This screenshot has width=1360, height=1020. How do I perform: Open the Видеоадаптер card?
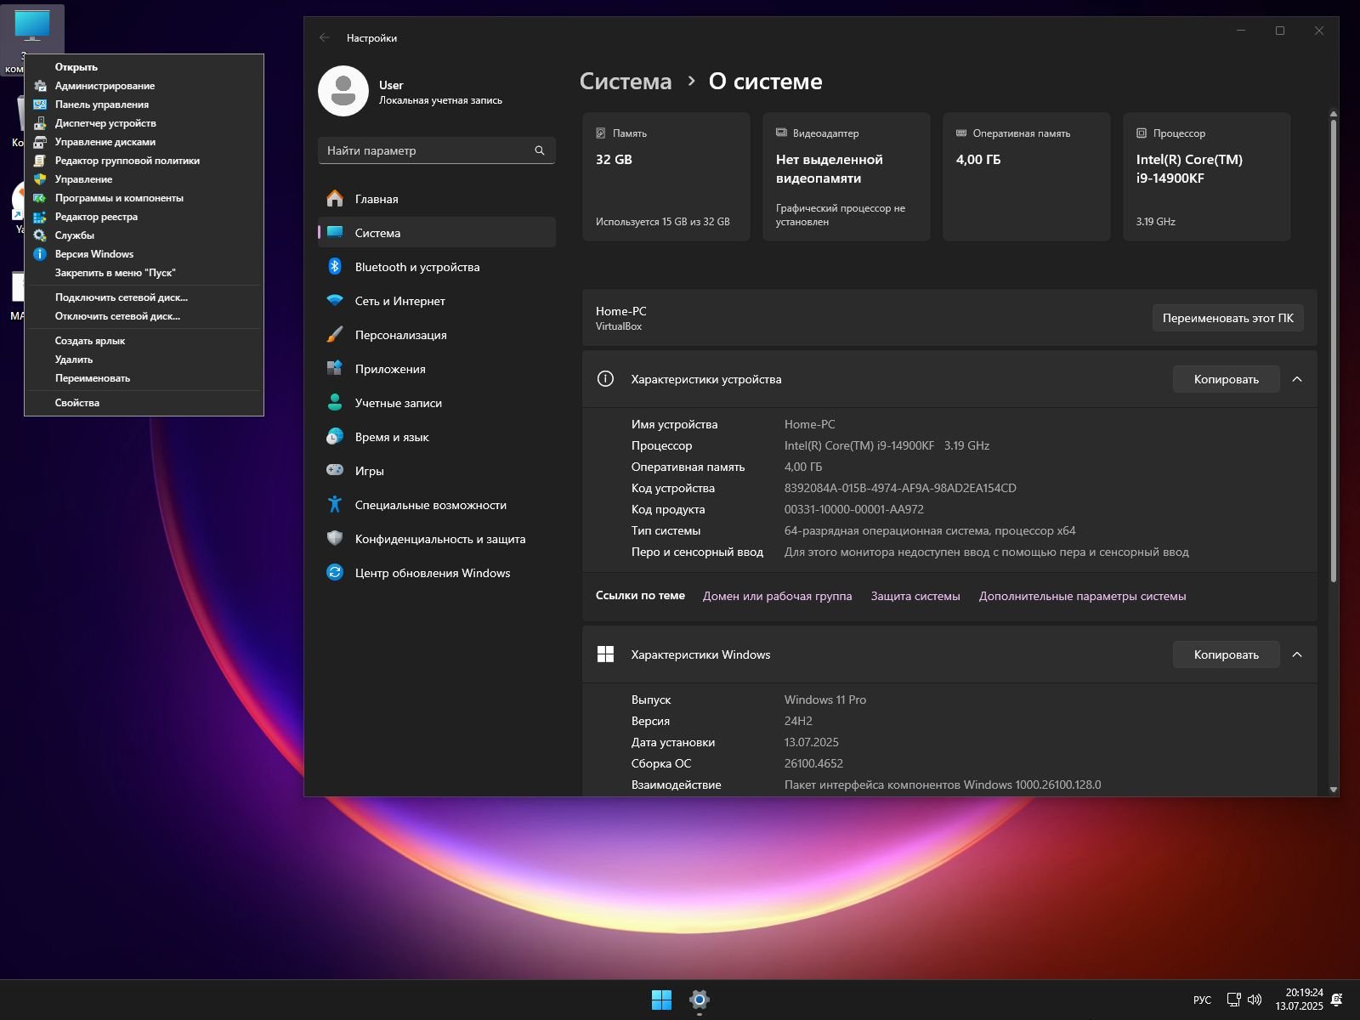(847, 177)
